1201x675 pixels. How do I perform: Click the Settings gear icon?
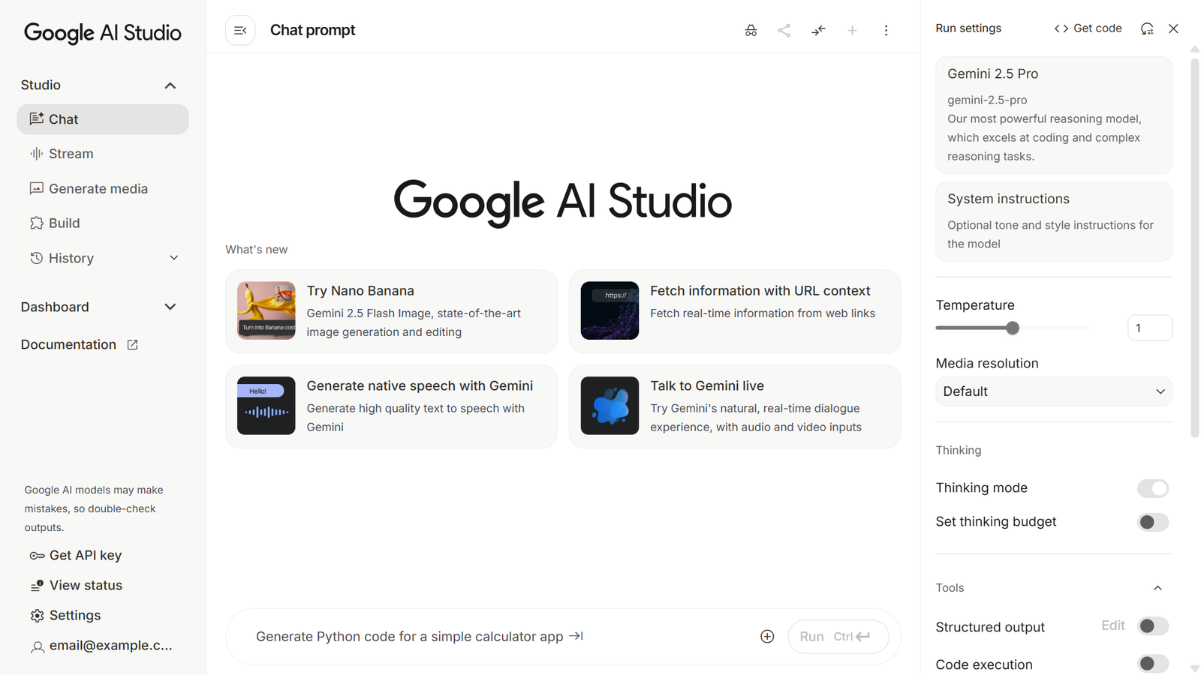tap(37, 616)
